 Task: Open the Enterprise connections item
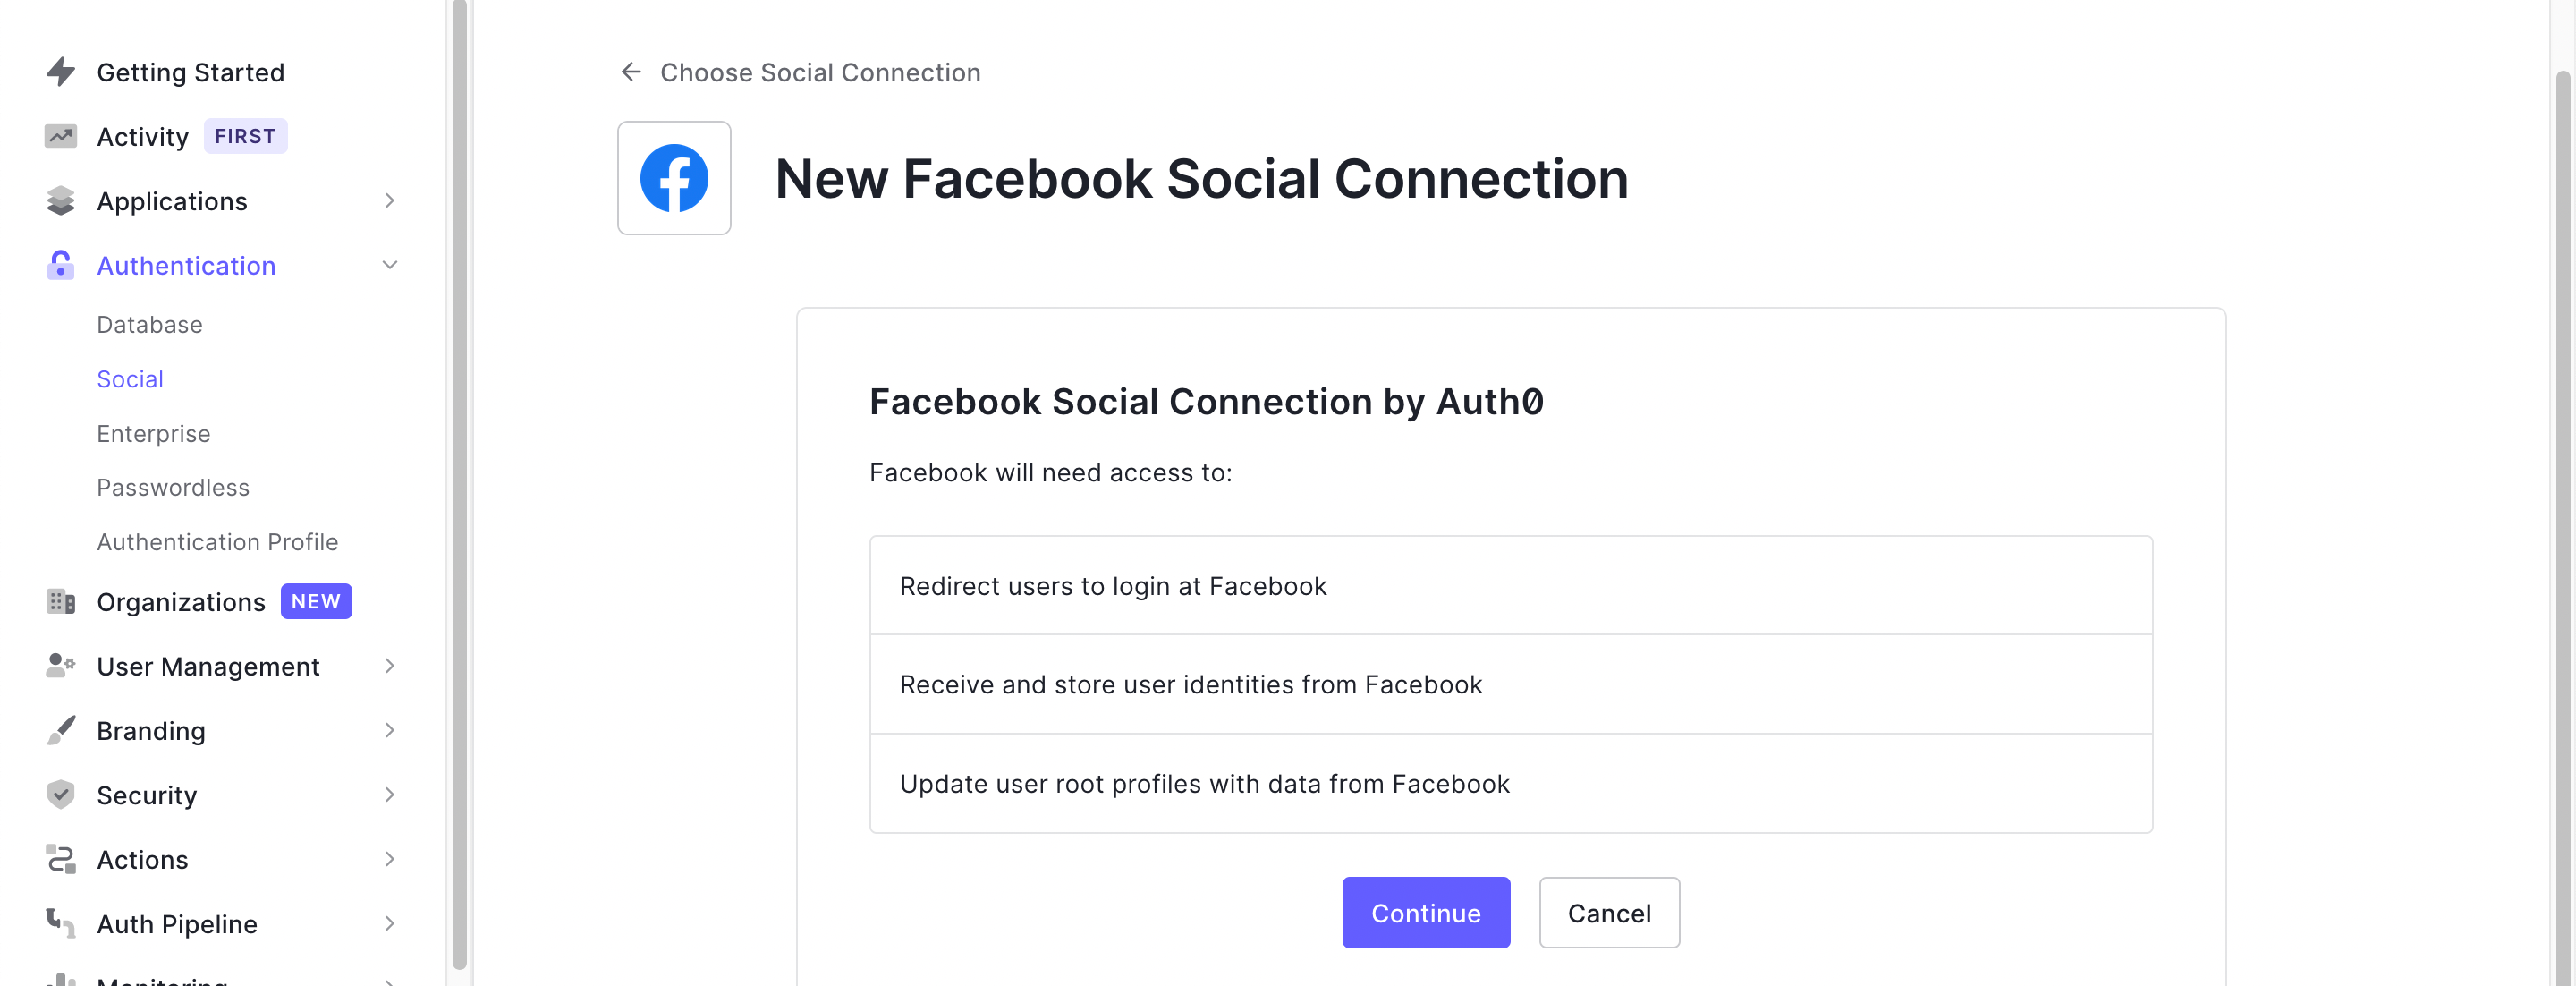(x=154, y=433)
